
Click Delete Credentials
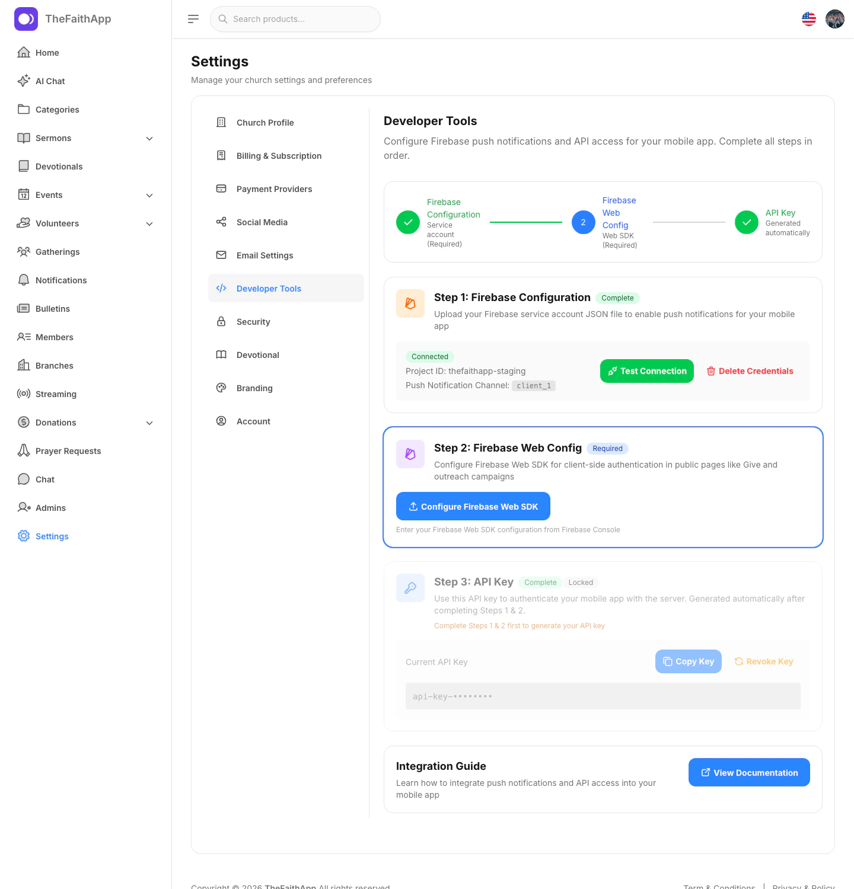(750, 371)
